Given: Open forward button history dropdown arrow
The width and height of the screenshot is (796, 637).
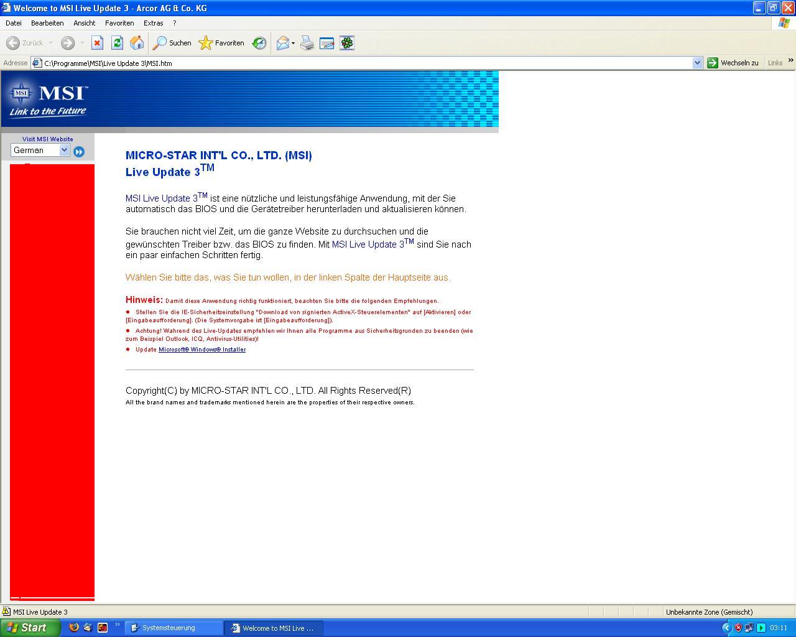Looking at the screenshot, I should pos(81,43).
